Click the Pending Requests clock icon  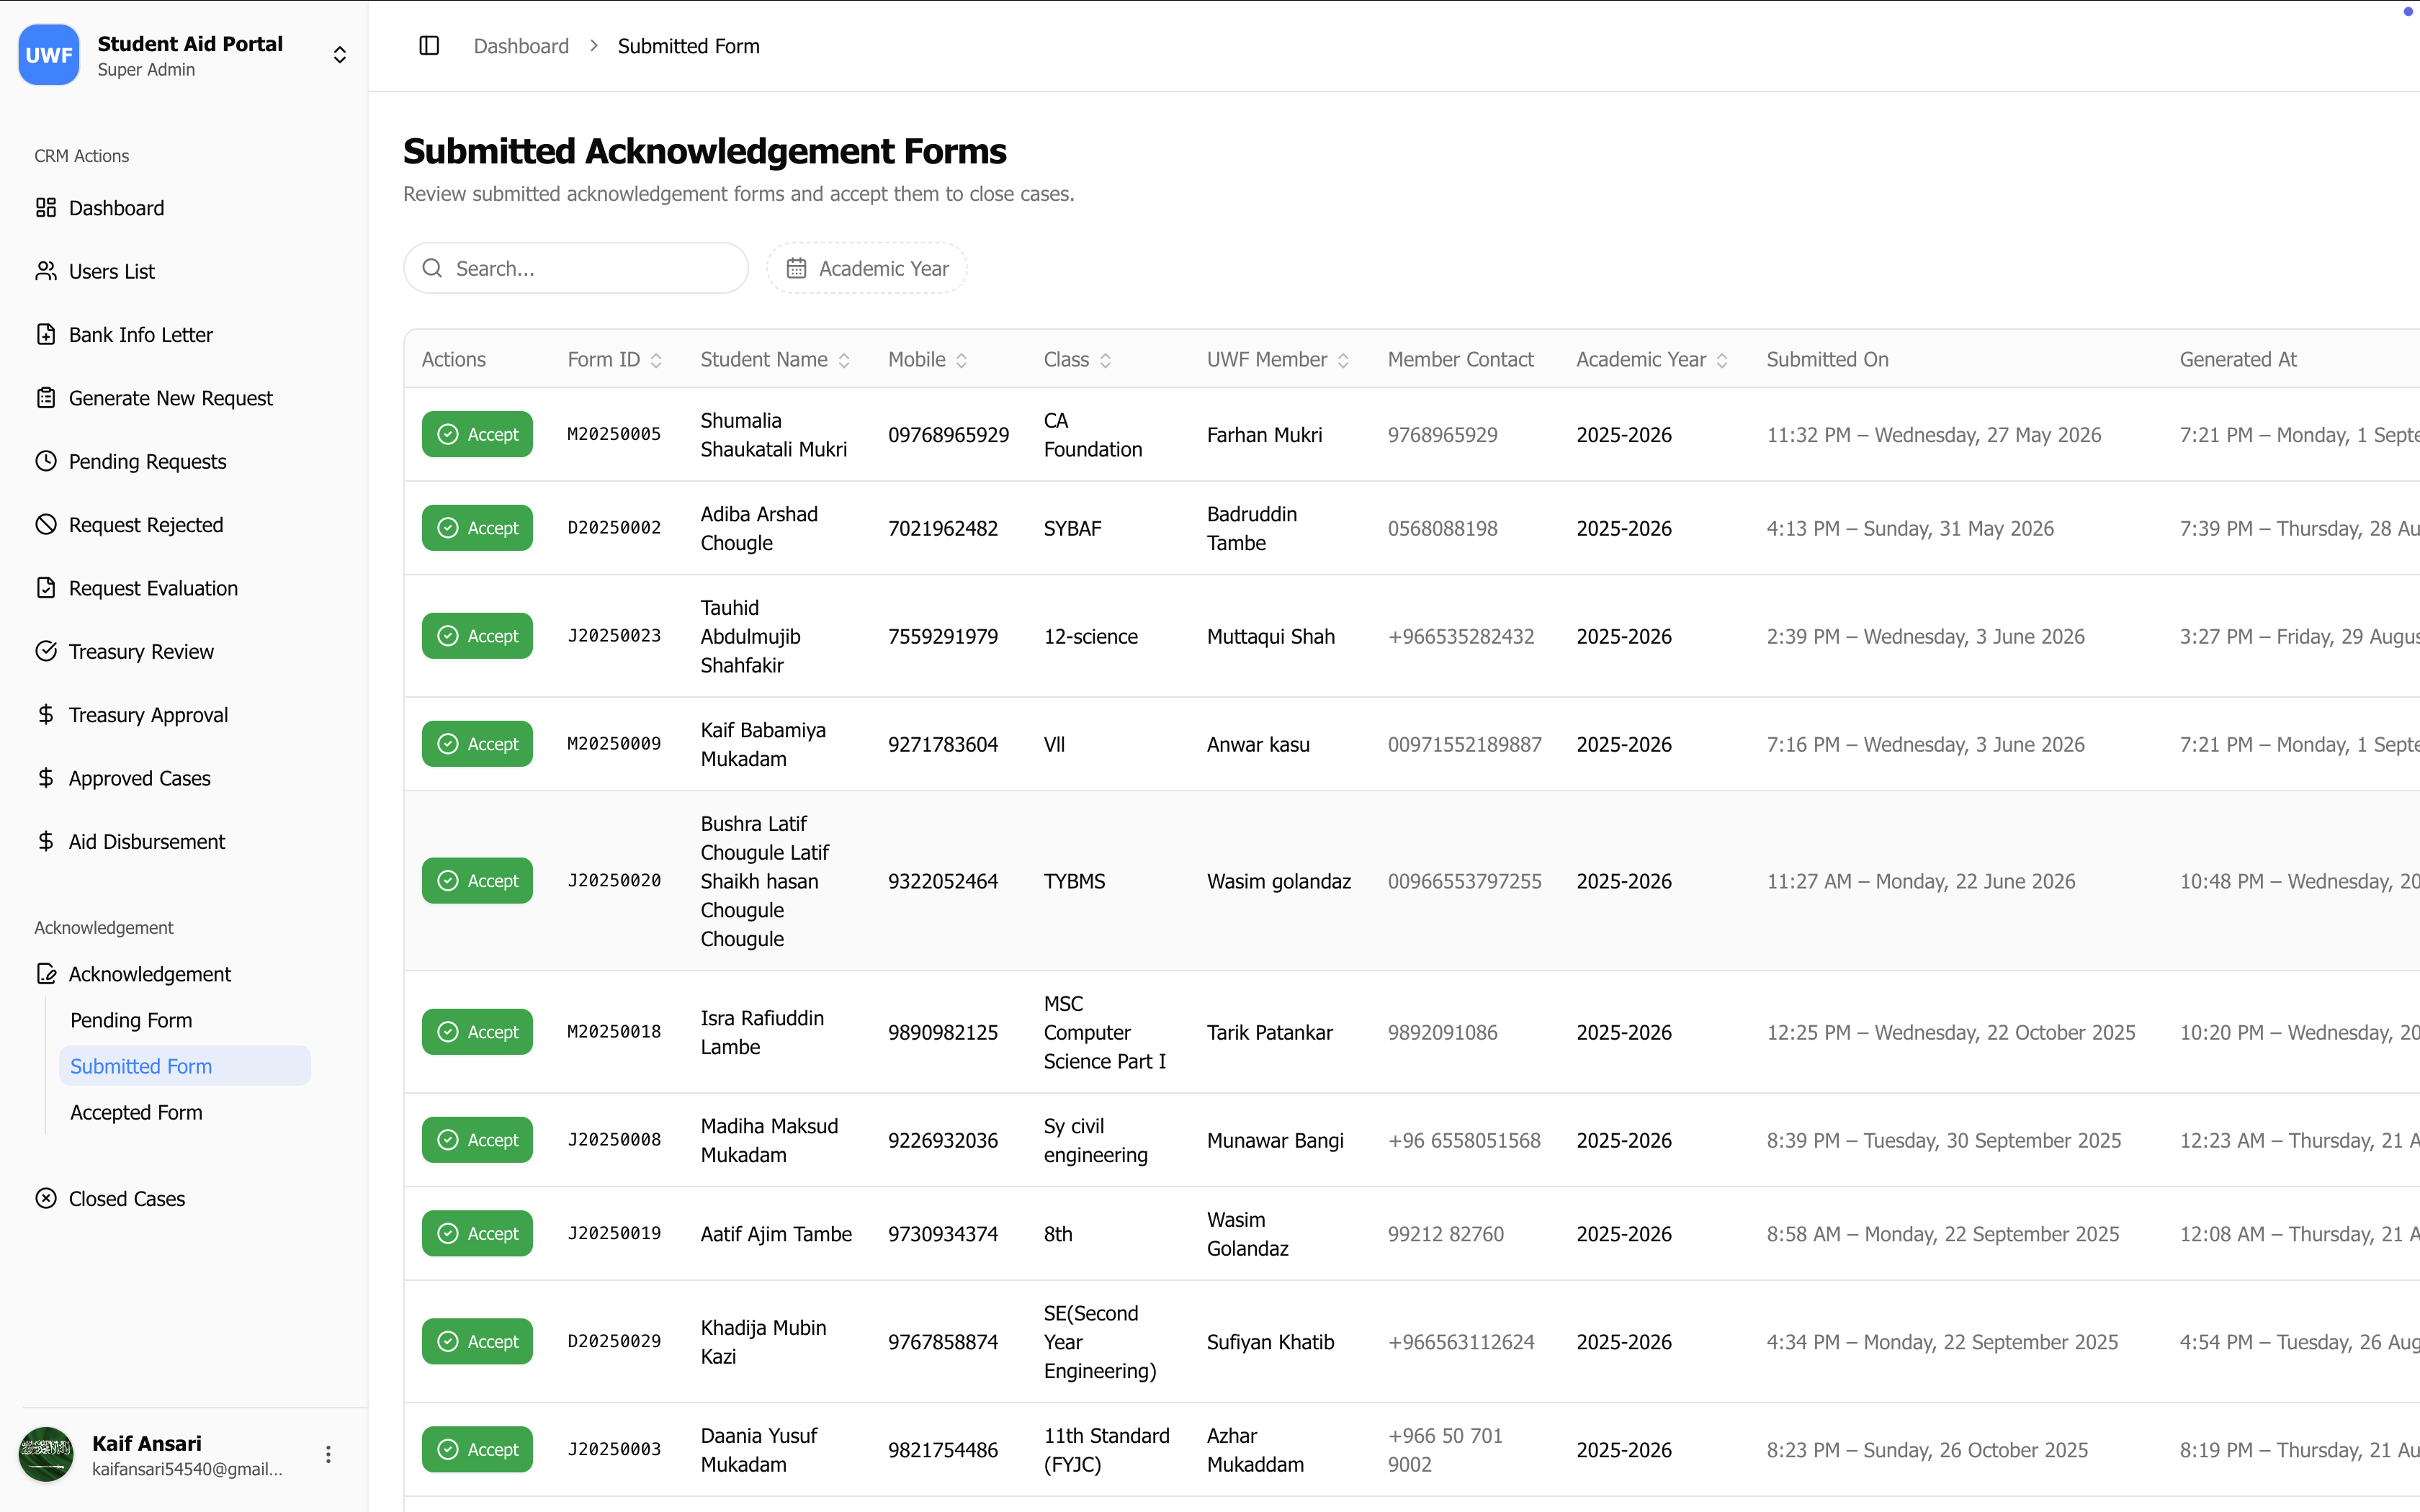click(x=46, y=461)
